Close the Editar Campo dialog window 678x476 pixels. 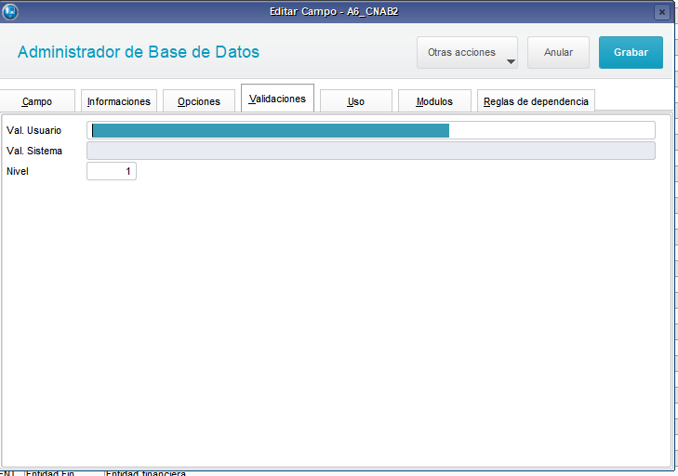661,12
